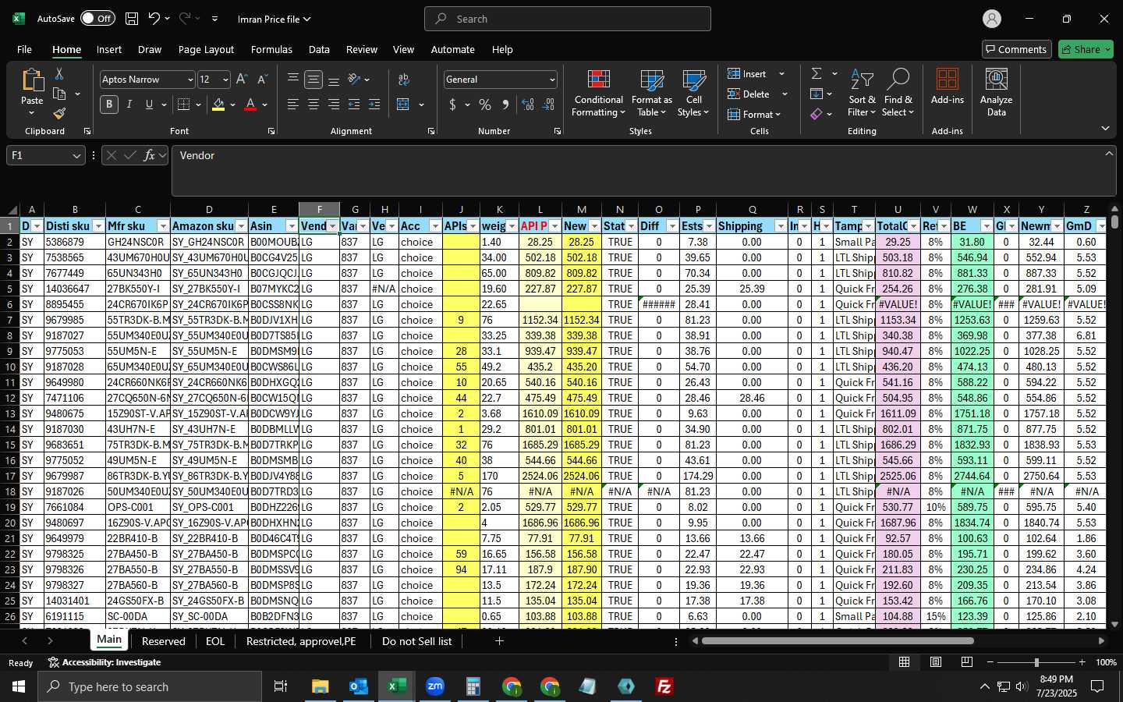Toggle Bold formatting
The width and height of the screenshot is (1123, 702).
(x=109, y=105)
